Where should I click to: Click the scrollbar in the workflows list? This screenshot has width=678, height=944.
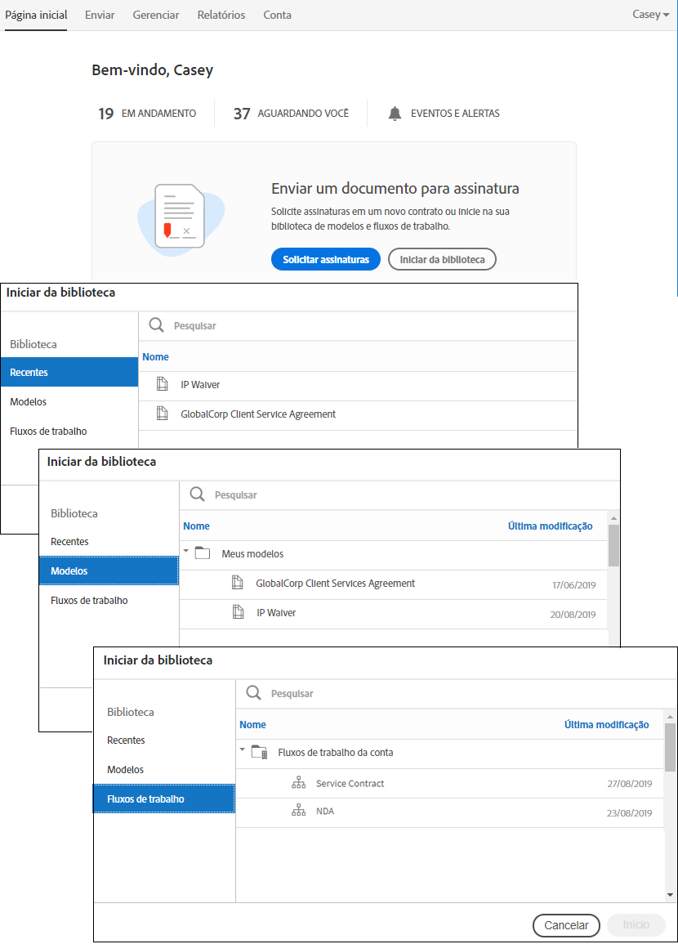pyautogui.click(x=670, y=747)
